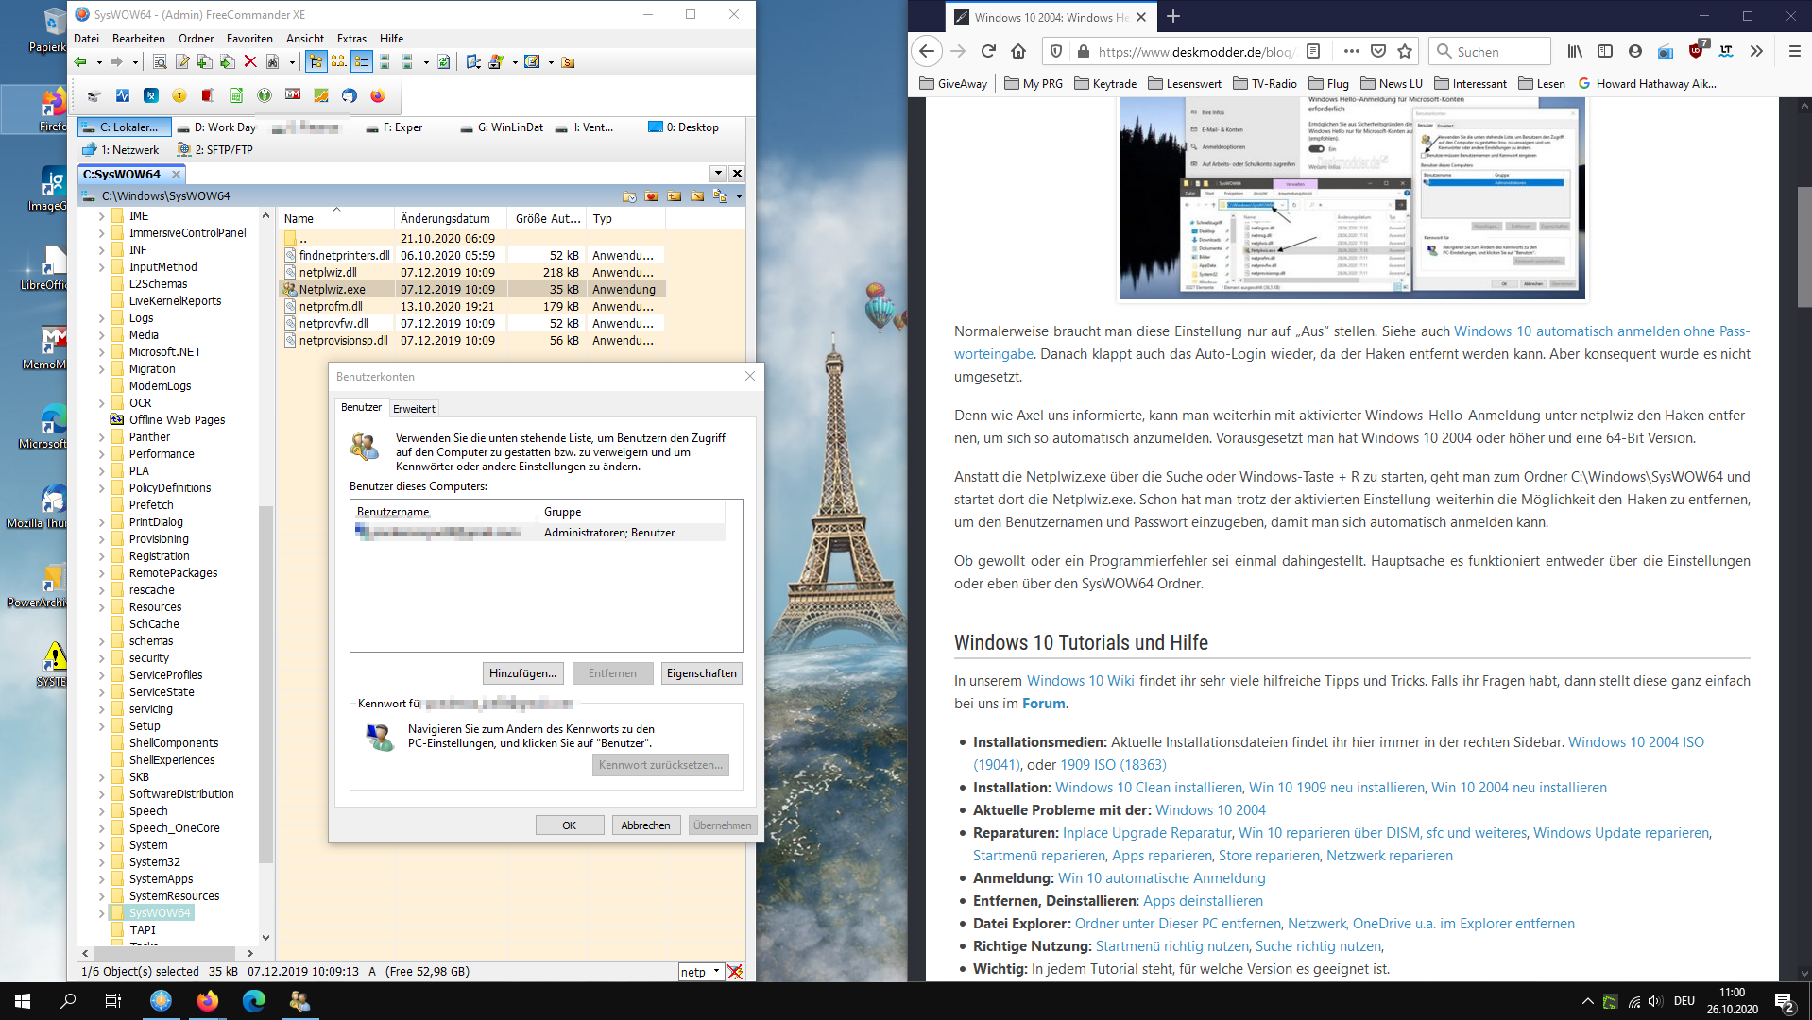Screen dimensions: 1812x1020
Task: Open the Favoriten menu
Action: [249, 39]
